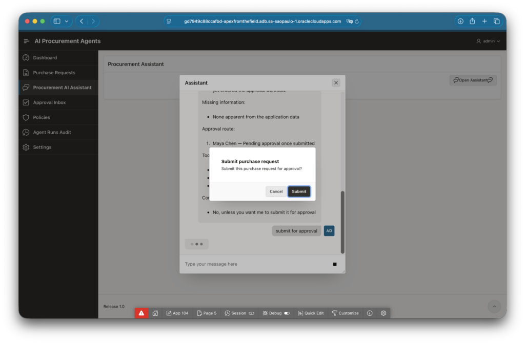The image size is (525, 343).
Task: Toggle the Debug switch
Action: click(x=287, y=313)
